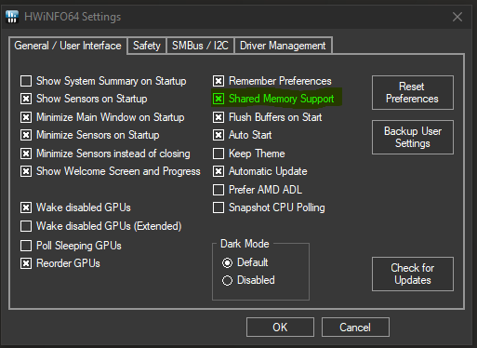Viewport: 477px width, 348px height.
Task: Open the SMBus / I2C tab
Action: click(200, 46)
